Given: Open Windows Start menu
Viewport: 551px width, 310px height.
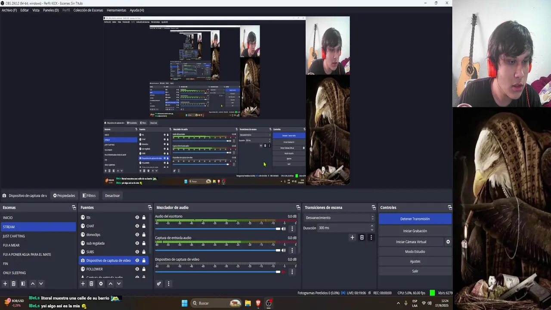Looking at the screenshot, I should coord(184,303).
